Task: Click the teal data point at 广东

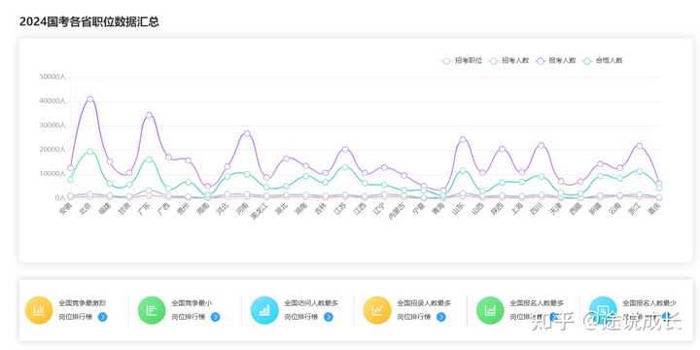Action: (x=149, y=159)
